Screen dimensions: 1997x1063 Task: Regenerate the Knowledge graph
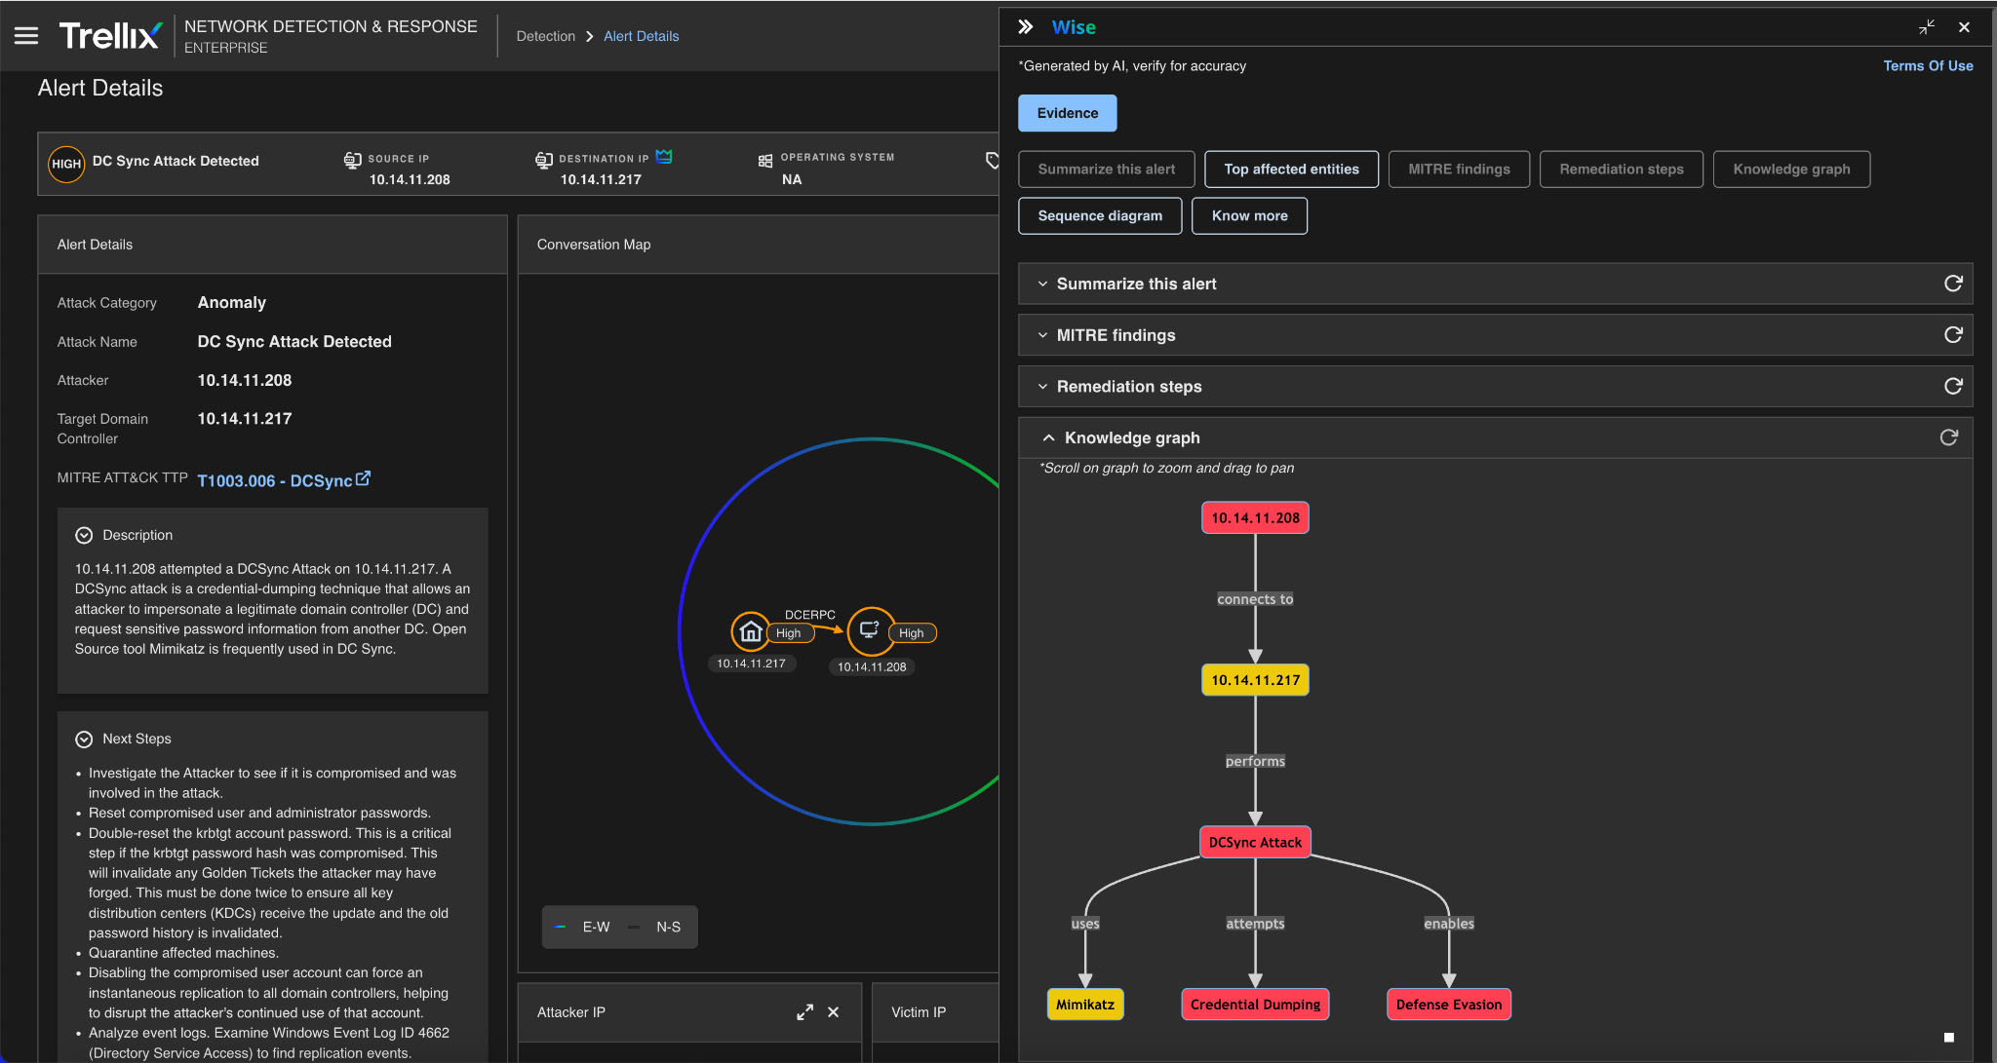point(1948,437)
